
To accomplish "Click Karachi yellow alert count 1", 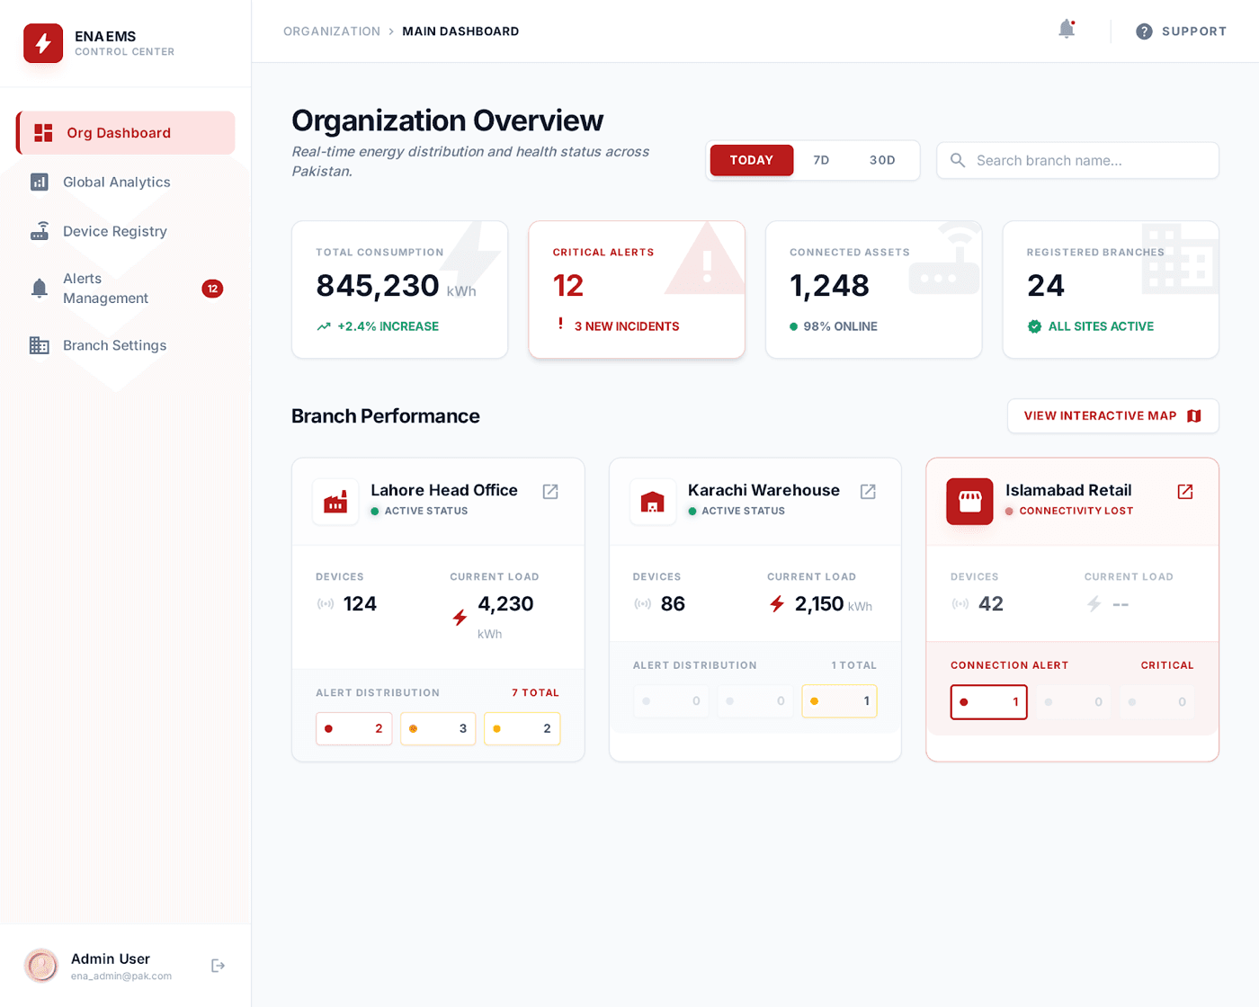I will 839,701.
